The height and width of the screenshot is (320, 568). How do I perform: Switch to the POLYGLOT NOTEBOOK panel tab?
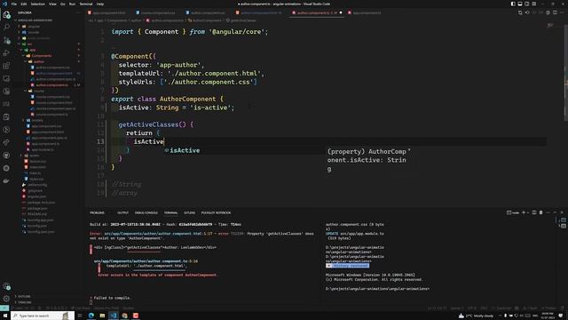click(216, 213)
